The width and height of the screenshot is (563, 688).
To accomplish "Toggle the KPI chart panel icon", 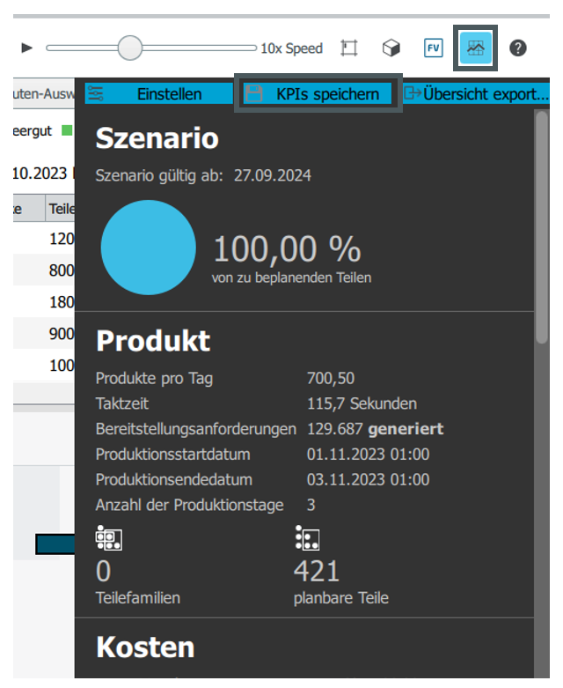I will tap(476, 48).
